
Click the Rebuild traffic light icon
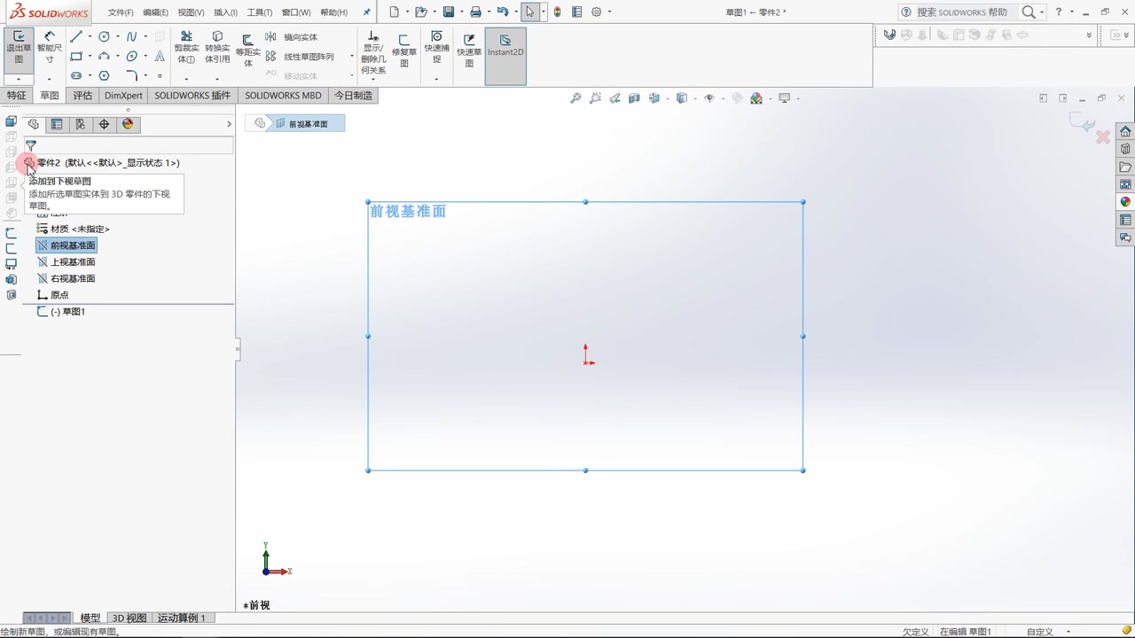coord(558,12)
